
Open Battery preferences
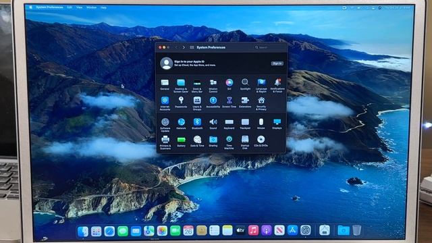click(x=181, y=141)
